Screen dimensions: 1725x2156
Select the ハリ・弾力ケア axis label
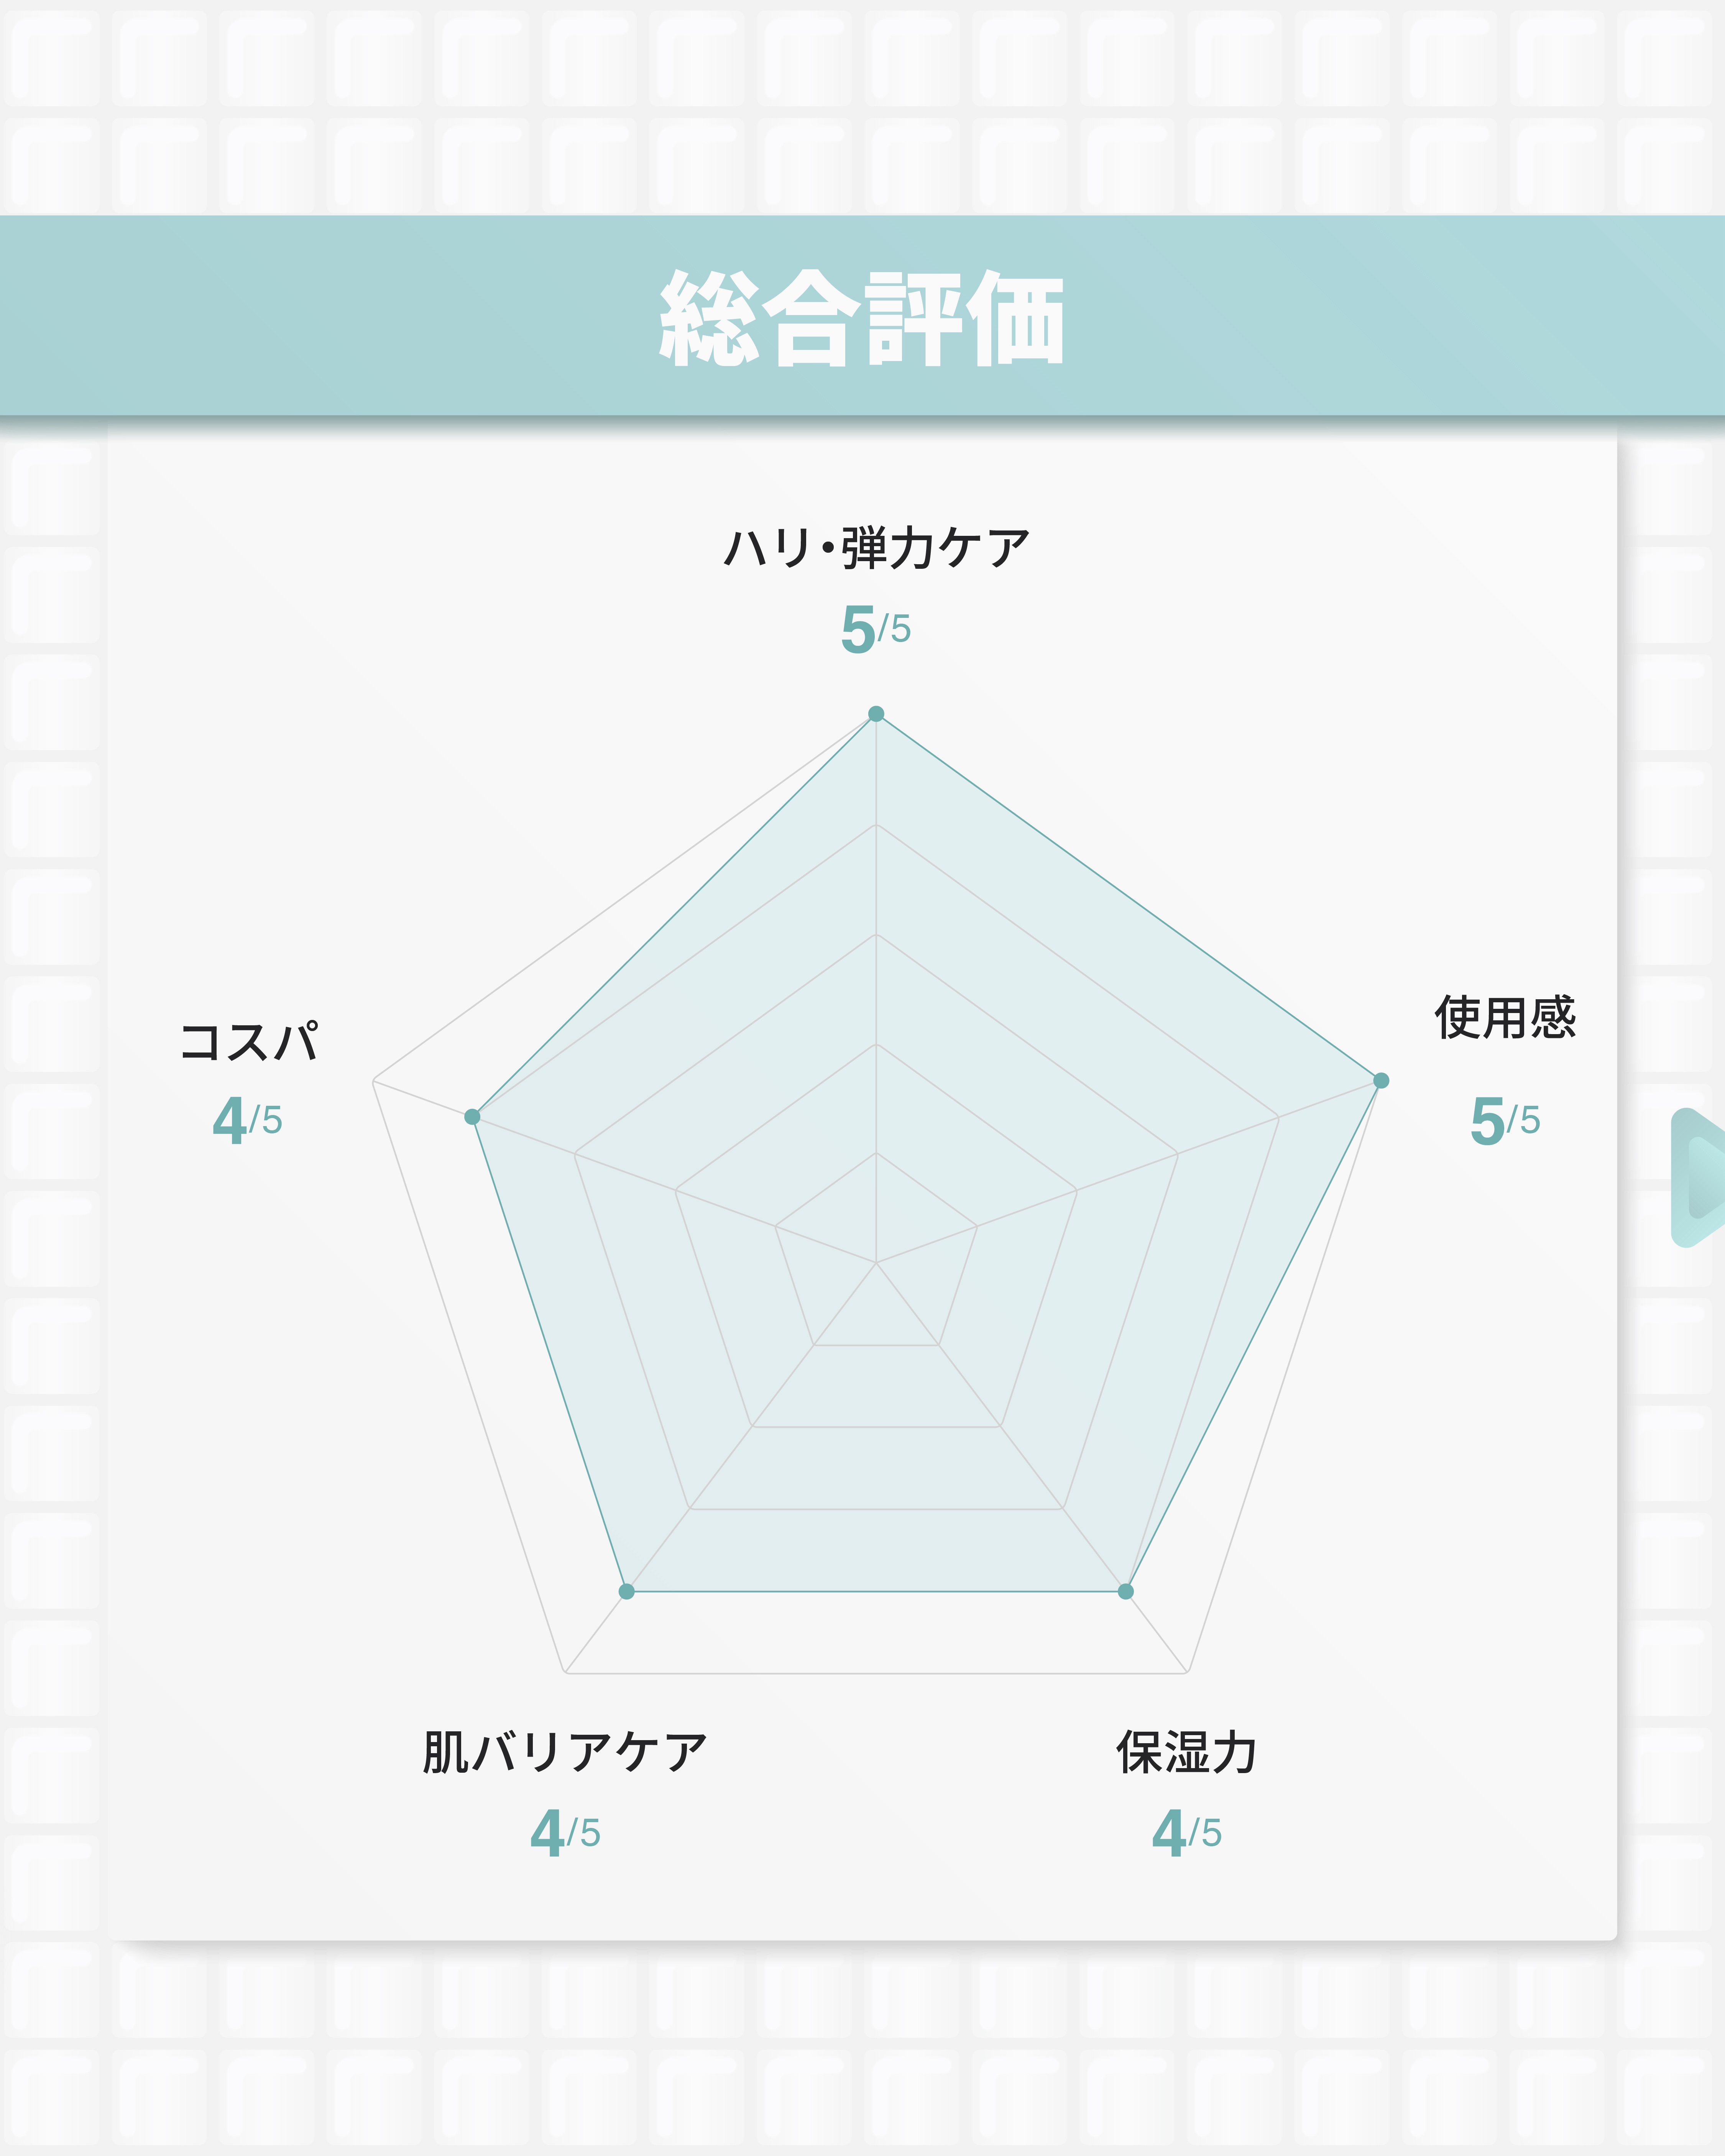click(876, 548)
